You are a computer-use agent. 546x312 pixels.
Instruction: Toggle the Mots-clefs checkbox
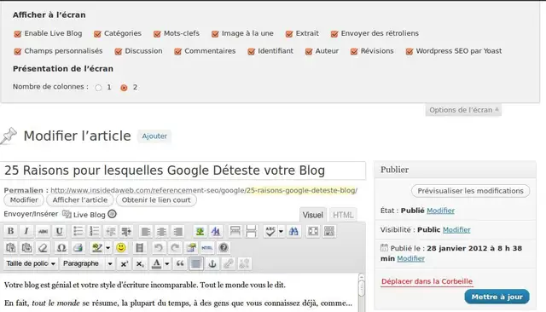[x=157, y=34]
